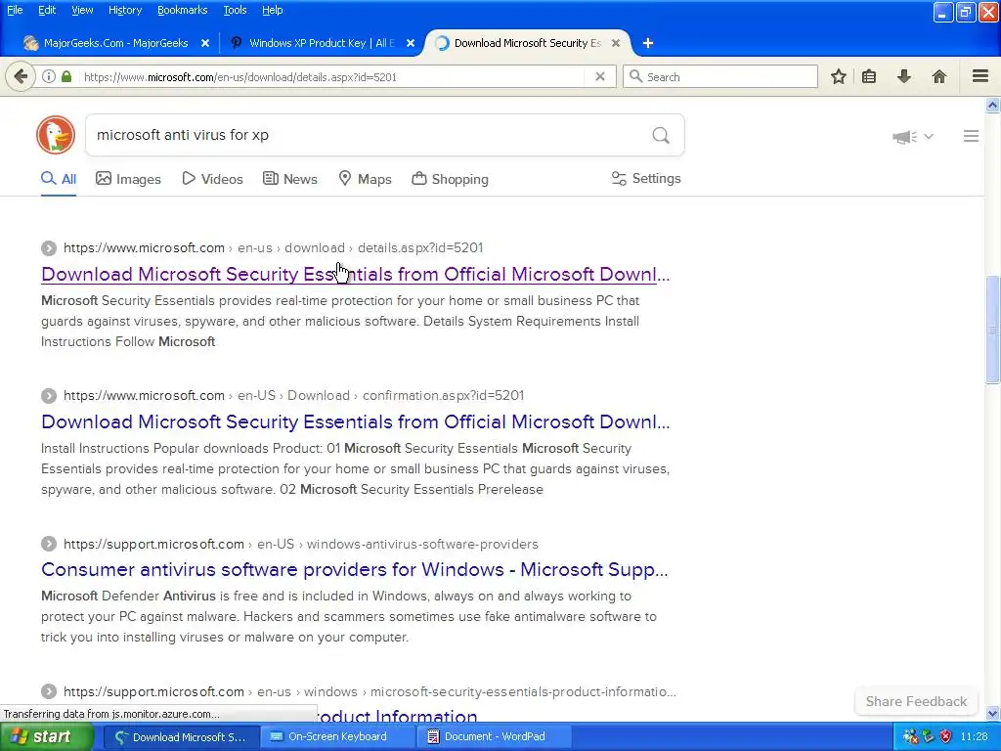
Task: Switch to Shopping search results
Action: (x=450, y=180)
